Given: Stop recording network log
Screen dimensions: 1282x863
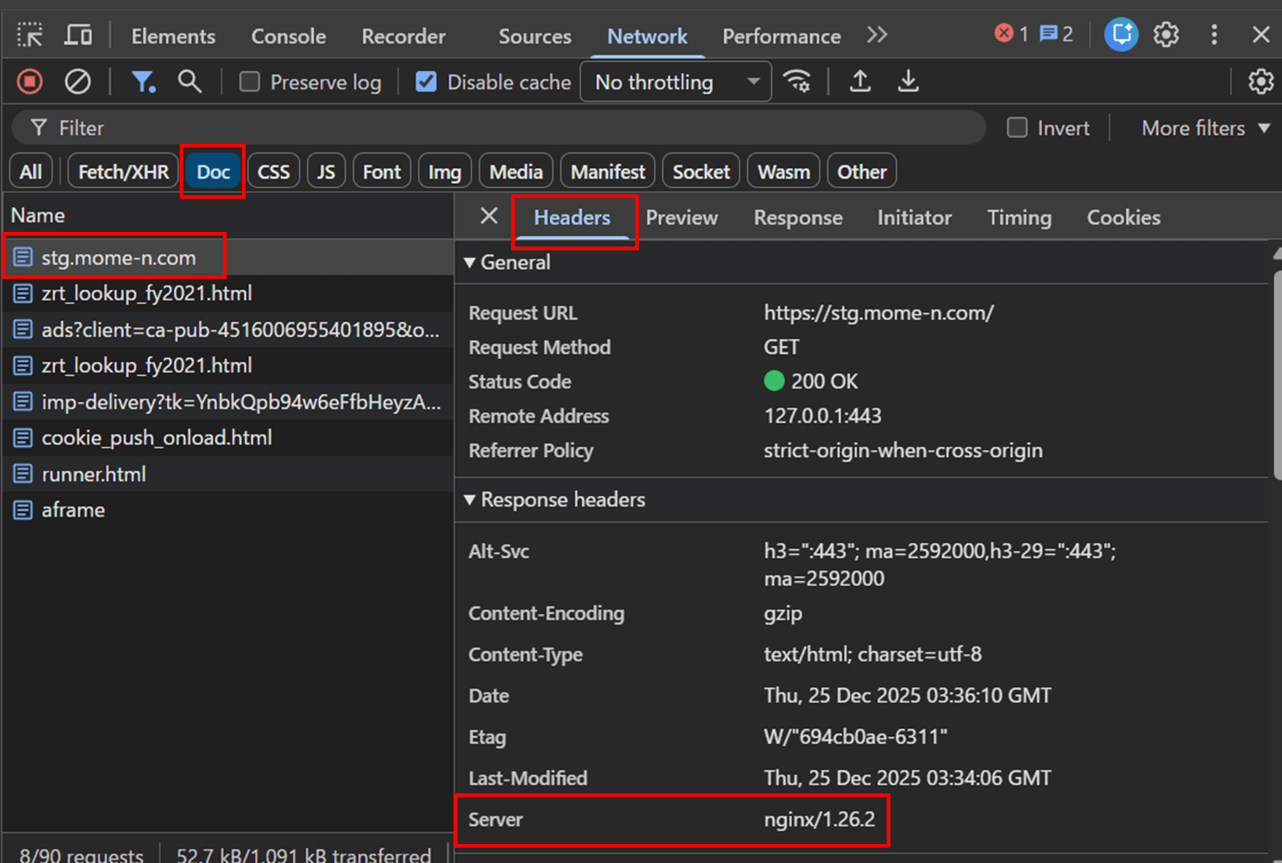Looking at the screenshot, I should [x=30, y=81].
